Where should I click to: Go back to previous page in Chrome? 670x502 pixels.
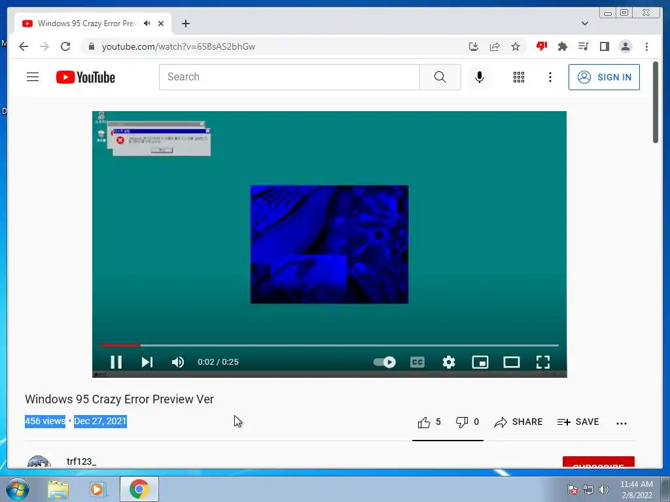[24, 46]
